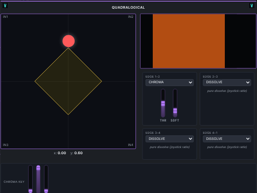Click pure dissolve note under EDGE 4-1

click(x=227, y=147)
